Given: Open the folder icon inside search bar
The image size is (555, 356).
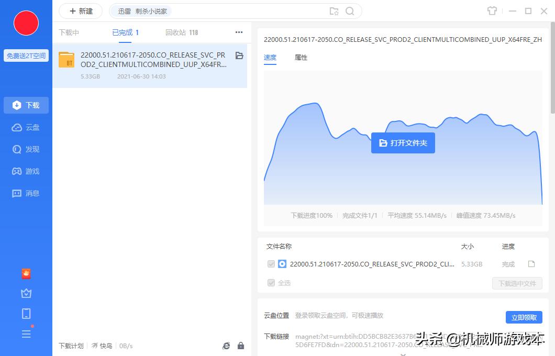Looking at the screenshot, I should coord(334,10).
